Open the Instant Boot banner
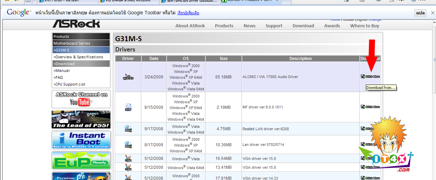The image size is (436, 180). (x=81, y=140)
